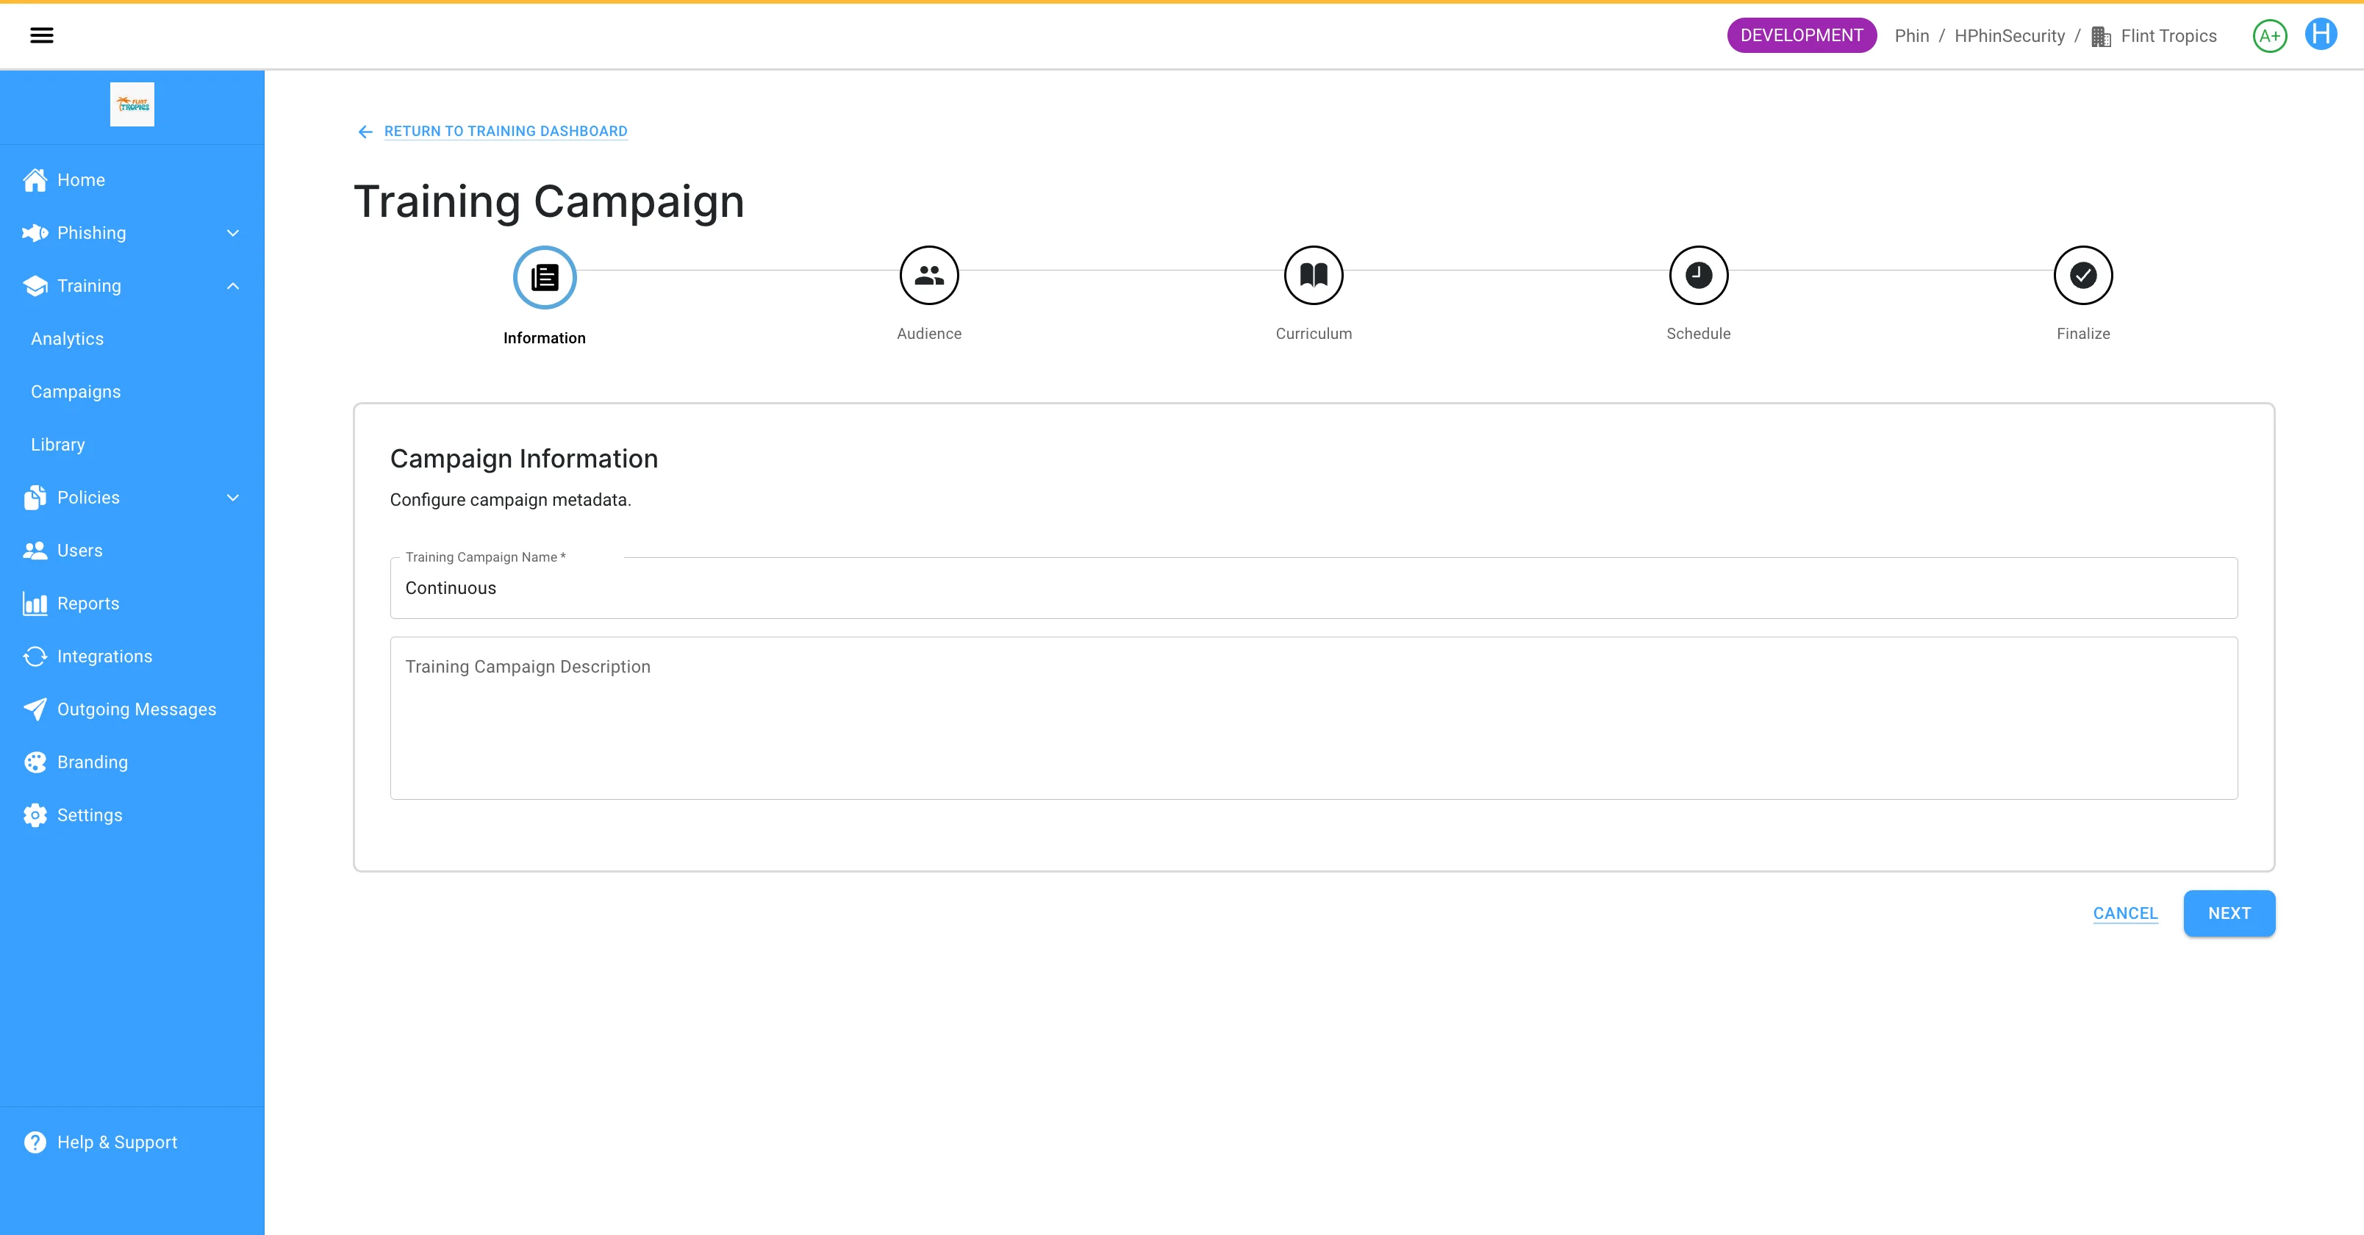Image resolution: width=2364 pixels, height=1235 pixels.
Task: Click the CANCEL link
Action: (2124, 914)
